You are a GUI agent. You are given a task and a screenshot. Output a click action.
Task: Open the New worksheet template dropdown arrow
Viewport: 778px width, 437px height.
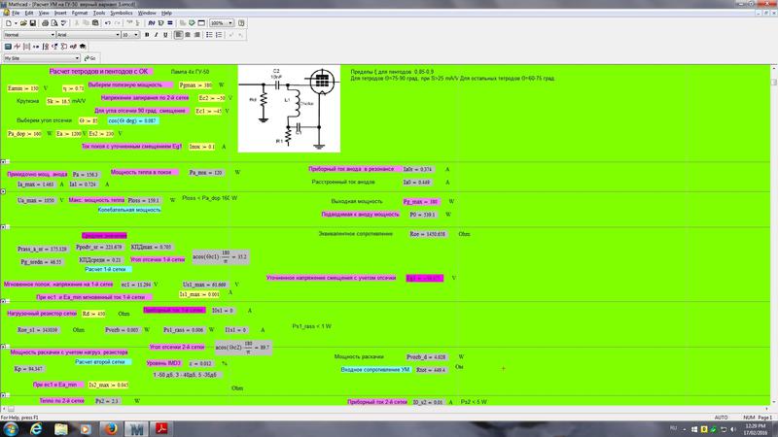[x=16, y=22]
